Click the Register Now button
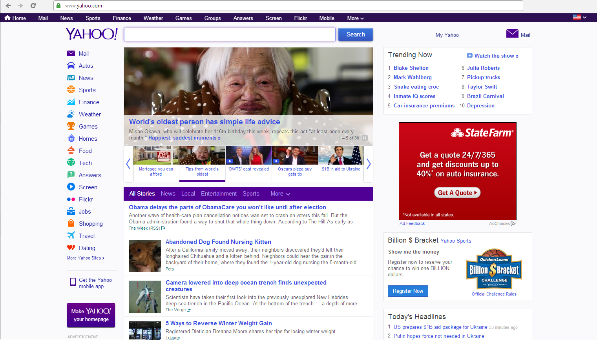The image size is (597, 341). coord(408,291)
